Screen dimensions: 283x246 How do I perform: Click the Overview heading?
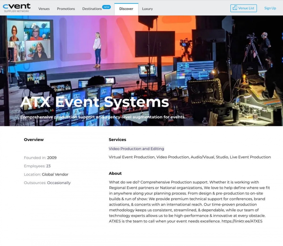click(34, 140)
